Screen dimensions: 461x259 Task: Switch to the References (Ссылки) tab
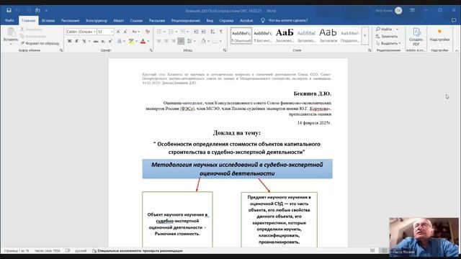coord(136,21)
